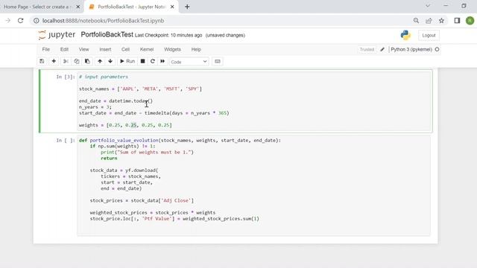Click the Logout button
This screenshot has width=477, height=268.
[429, 35]
